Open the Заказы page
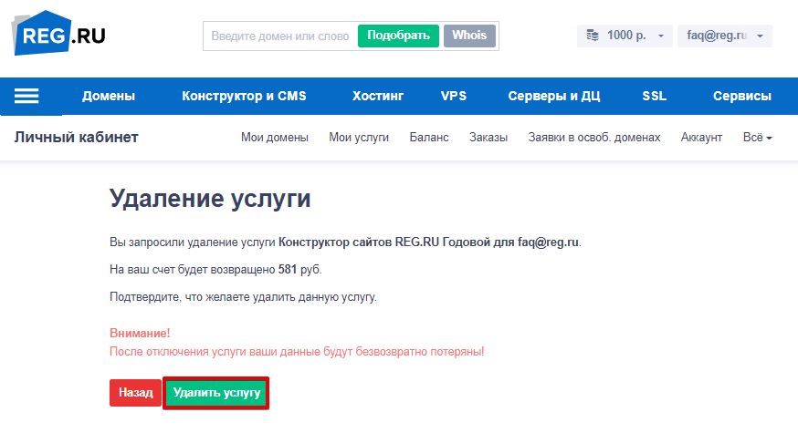 click(x=488, y=138)
